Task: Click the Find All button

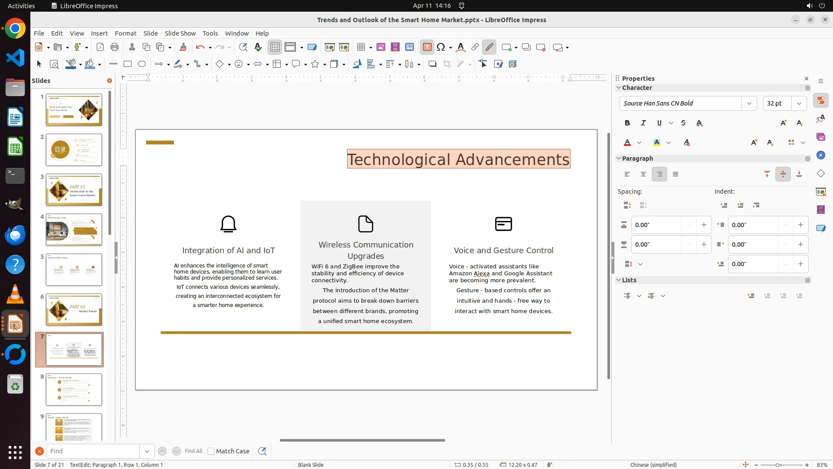Action: pyautogui.click(x=193, y=451)
